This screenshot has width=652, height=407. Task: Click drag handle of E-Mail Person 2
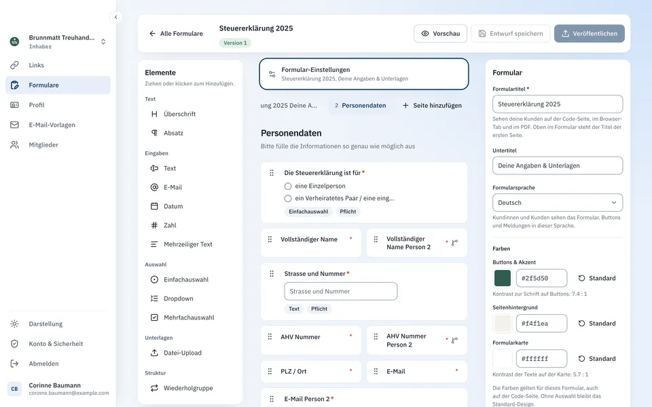coord(272,399)
